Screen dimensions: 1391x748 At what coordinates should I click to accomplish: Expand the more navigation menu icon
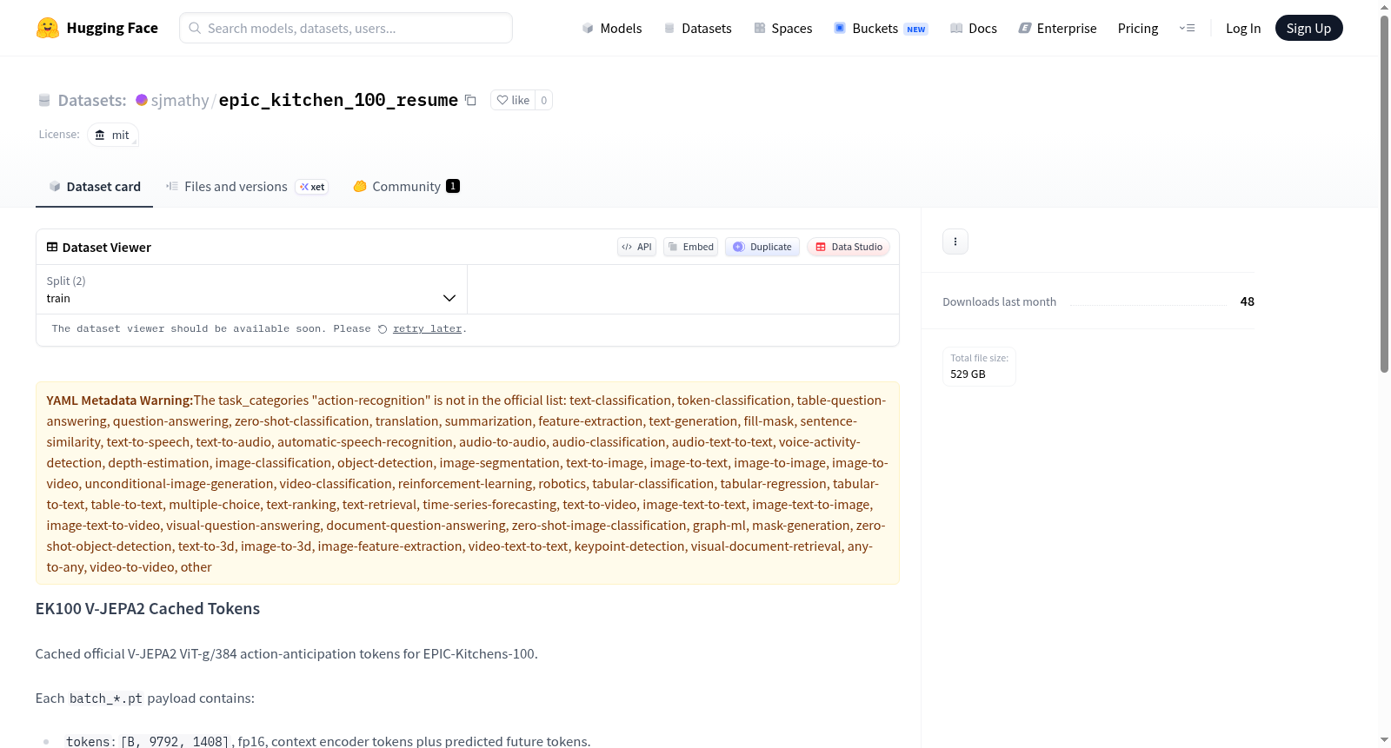[x=1187, y=28]
